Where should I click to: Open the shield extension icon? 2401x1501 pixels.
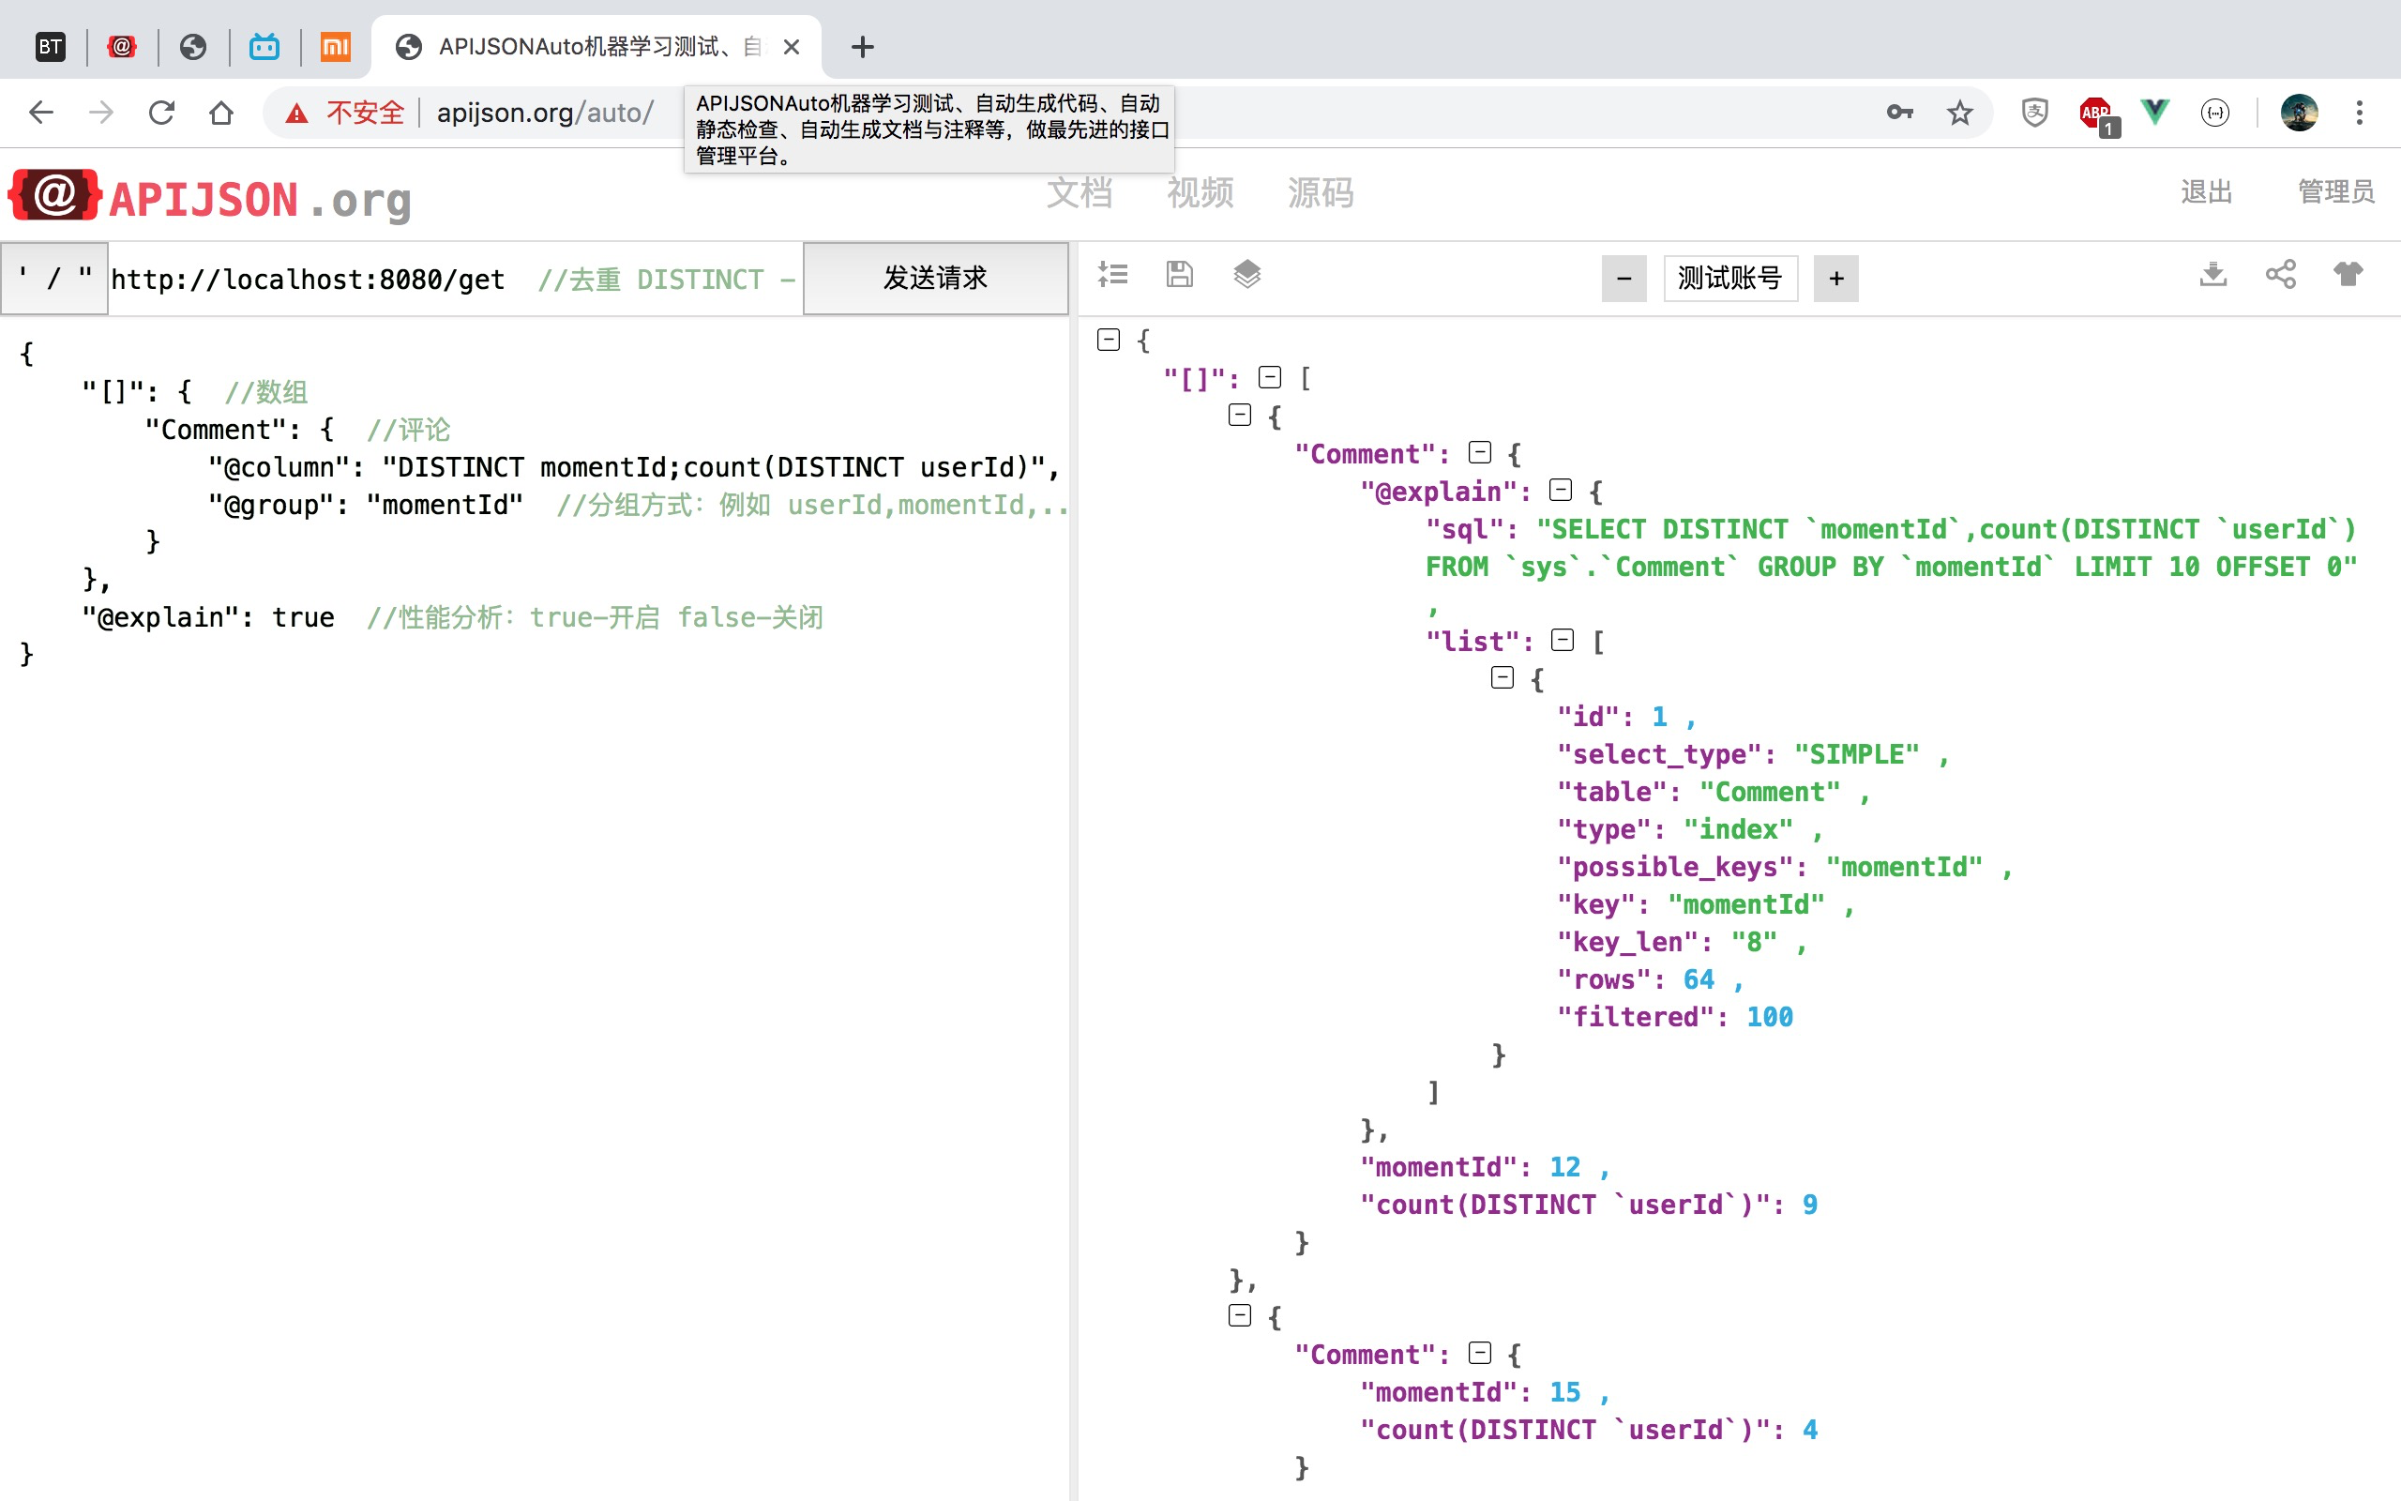2035,113
